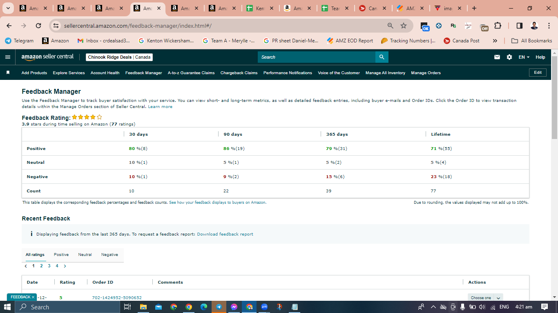Click the extension icon with OK badge

click(x=425, y=26)
